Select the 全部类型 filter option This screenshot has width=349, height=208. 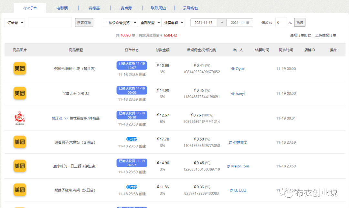(x=149, y=22)
